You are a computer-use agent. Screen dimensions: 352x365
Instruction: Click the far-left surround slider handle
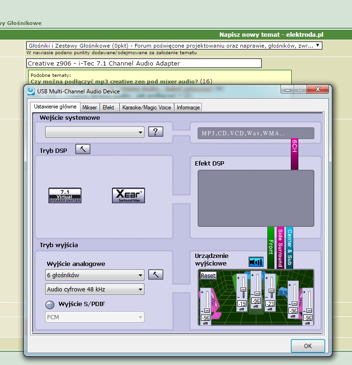click(207, 310)
